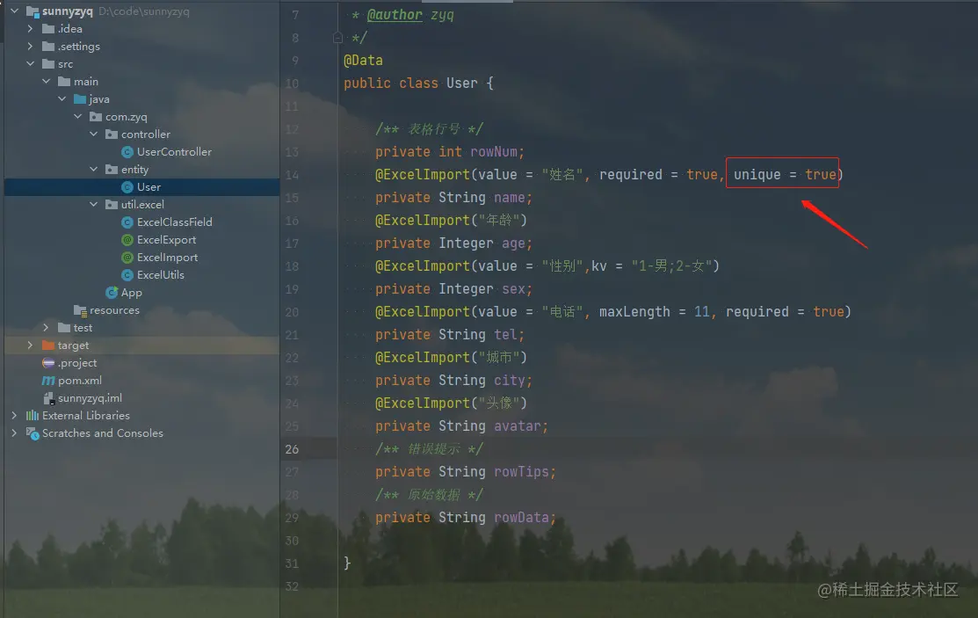Click the resources folder icon

tap(80, 310)
